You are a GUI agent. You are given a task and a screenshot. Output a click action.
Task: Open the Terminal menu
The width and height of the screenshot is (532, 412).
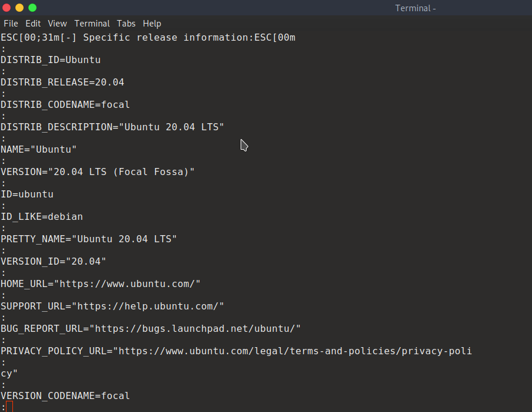point(92,24)
